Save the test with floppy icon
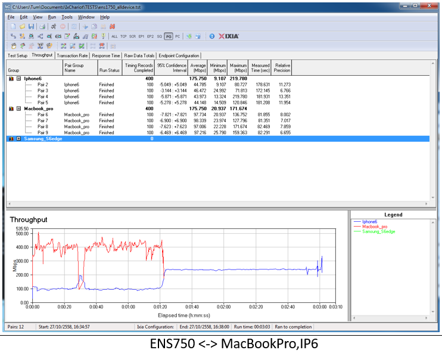 click(x=31, y=26)
